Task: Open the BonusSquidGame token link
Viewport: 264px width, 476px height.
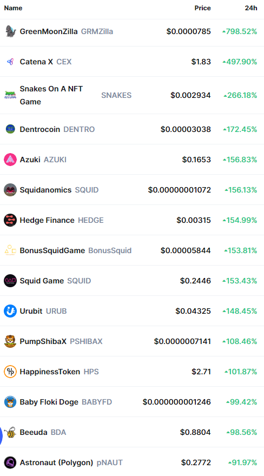Action: pyautogui.click(x=52, y=251)
